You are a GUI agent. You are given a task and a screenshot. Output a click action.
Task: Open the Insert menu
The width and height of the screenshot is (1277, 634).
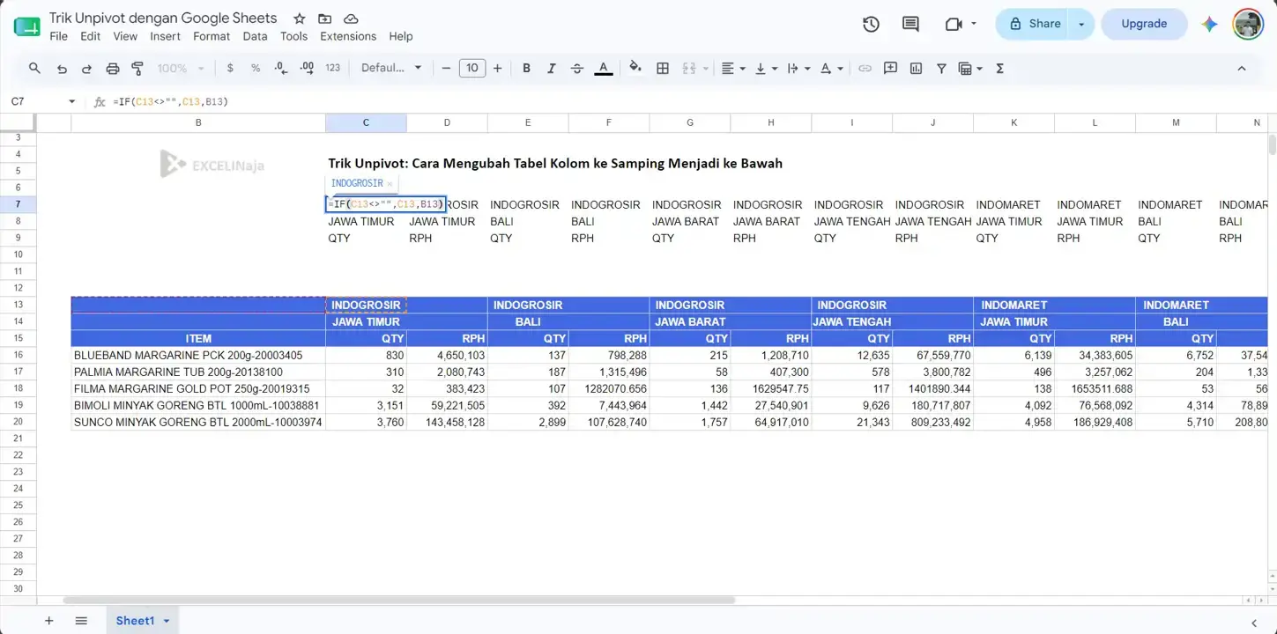click(165, 36)
